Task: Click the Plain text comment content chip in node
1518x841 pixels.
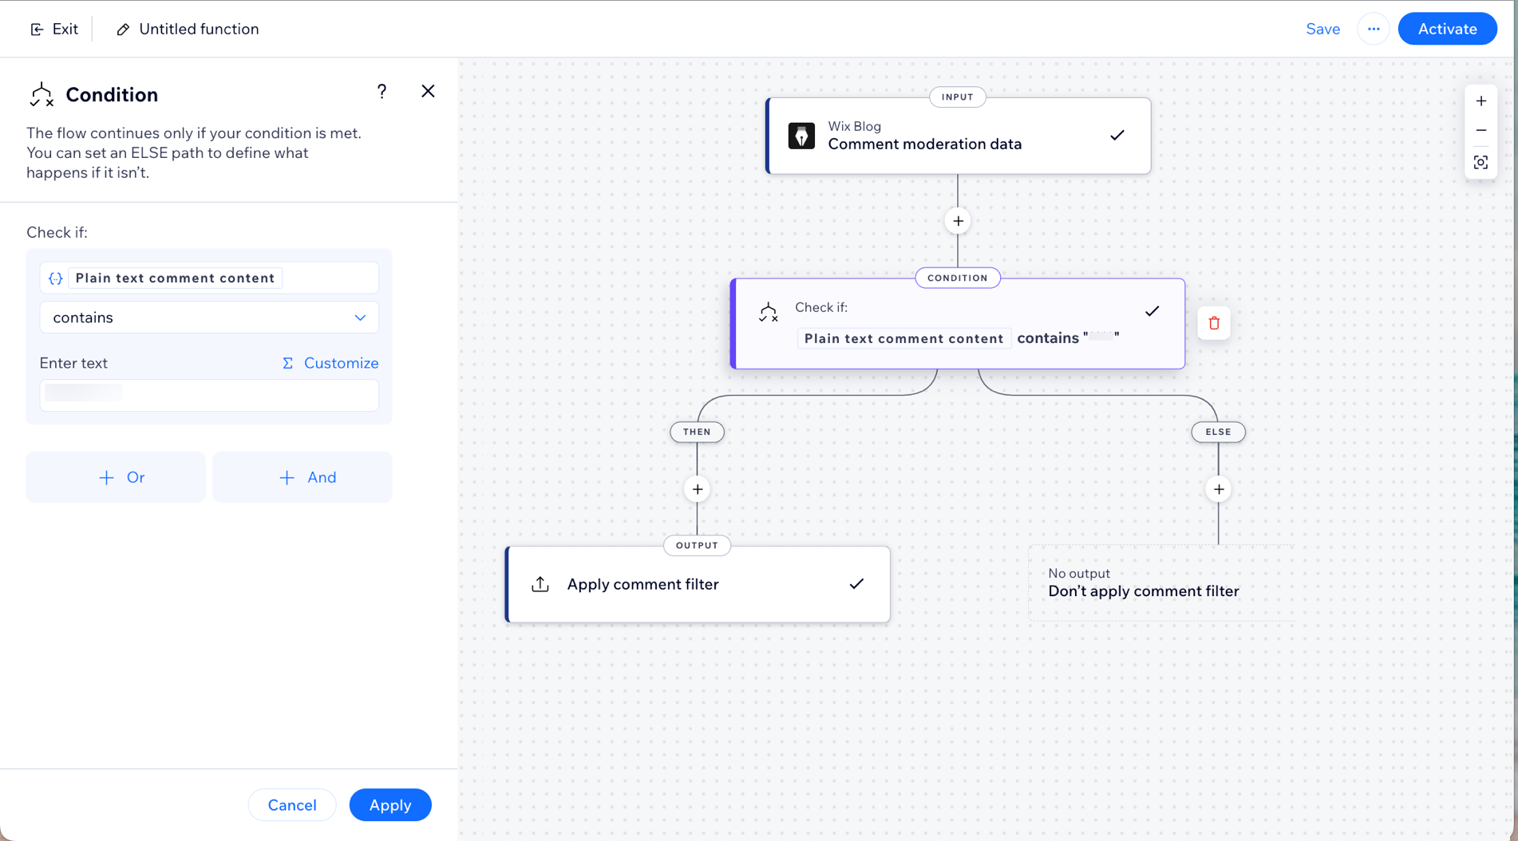Action: point(903,338)
